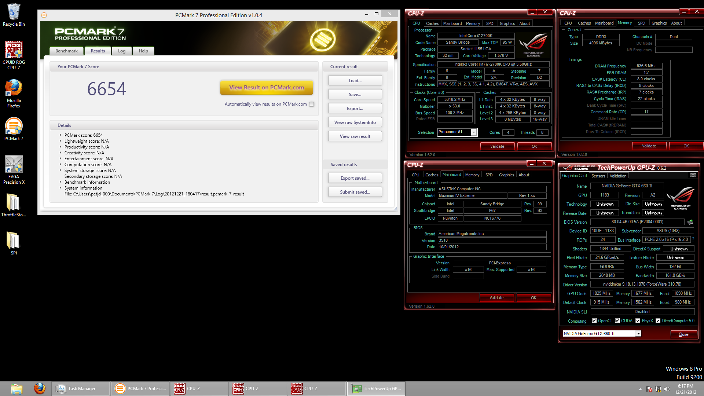Open the Help tab in PCMark
Viewport: 704px width, 396px height.
(143, 51)
